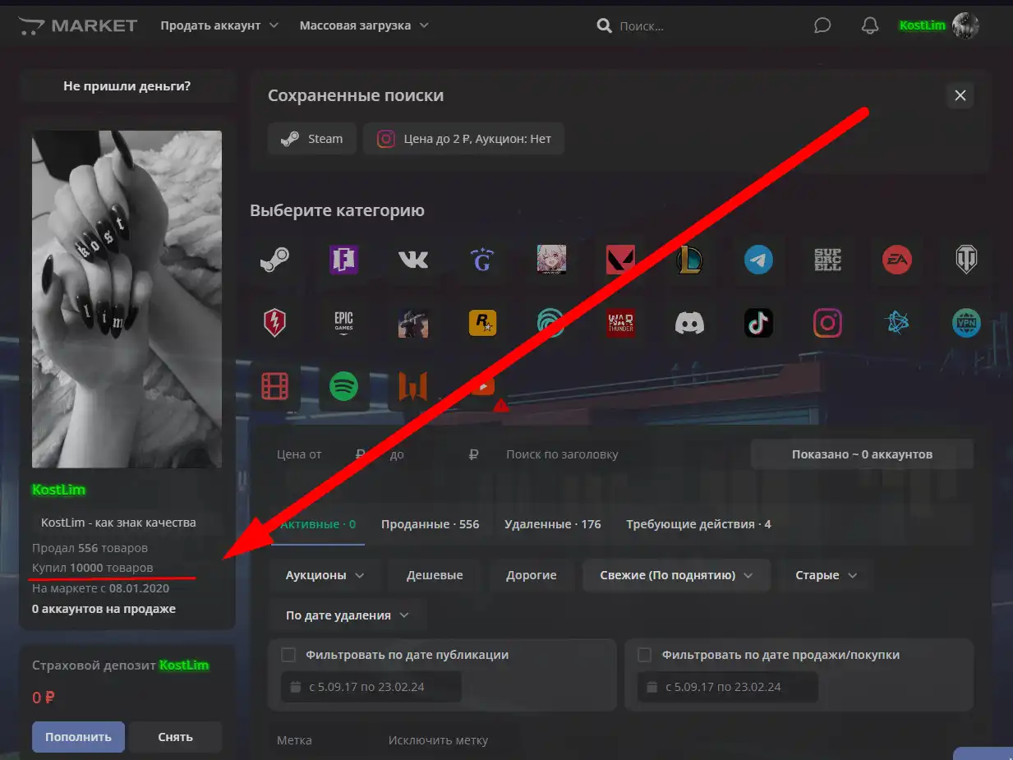Select the Valorant category icon
1013x760 pixels.
pyautogui.click(x=620, y=260)
